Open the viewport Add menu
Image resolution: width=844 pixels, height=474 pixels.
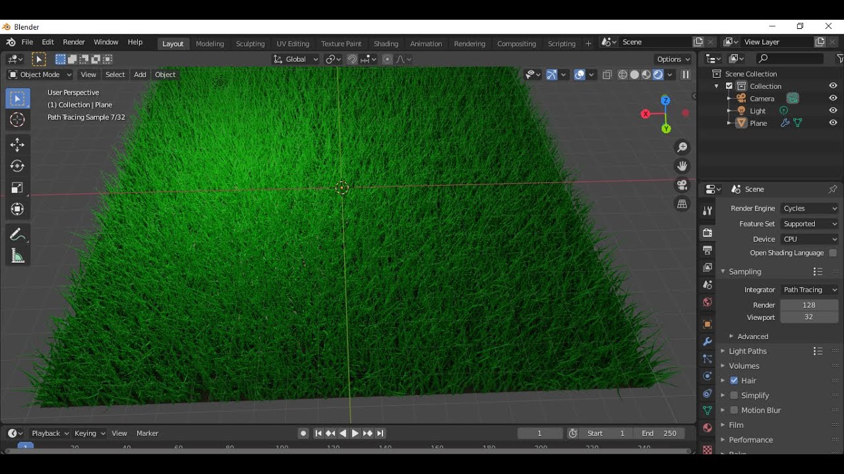tap(140, 74)
